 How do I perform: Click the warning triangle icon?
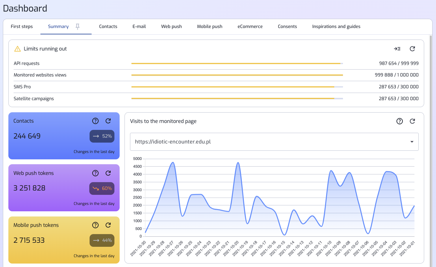coord(17,49)
